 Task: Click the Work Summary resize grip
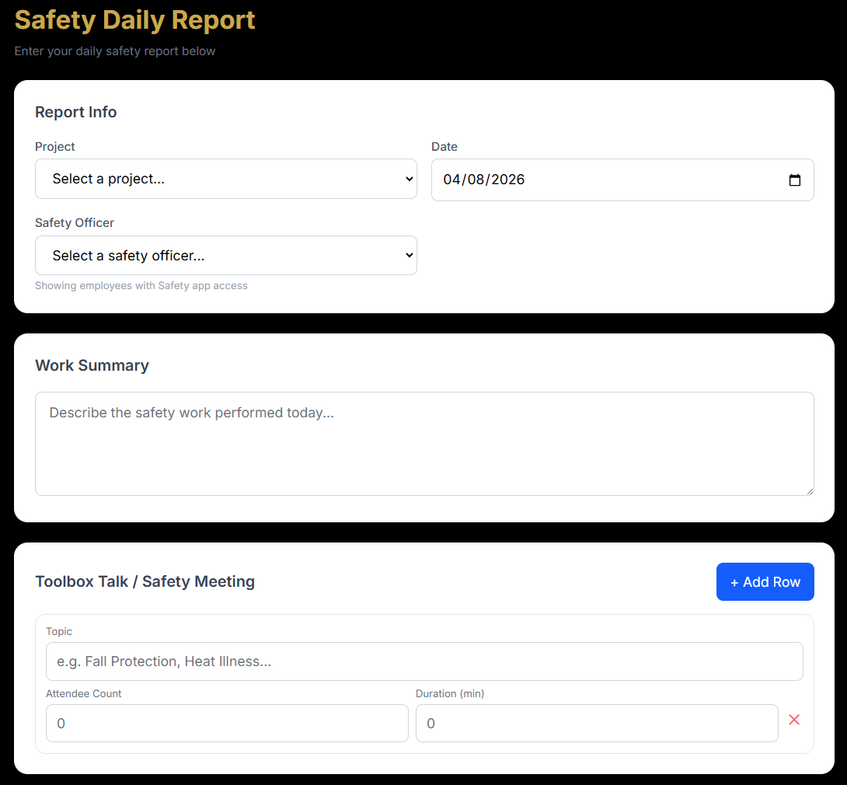click(x=810, y=491)
